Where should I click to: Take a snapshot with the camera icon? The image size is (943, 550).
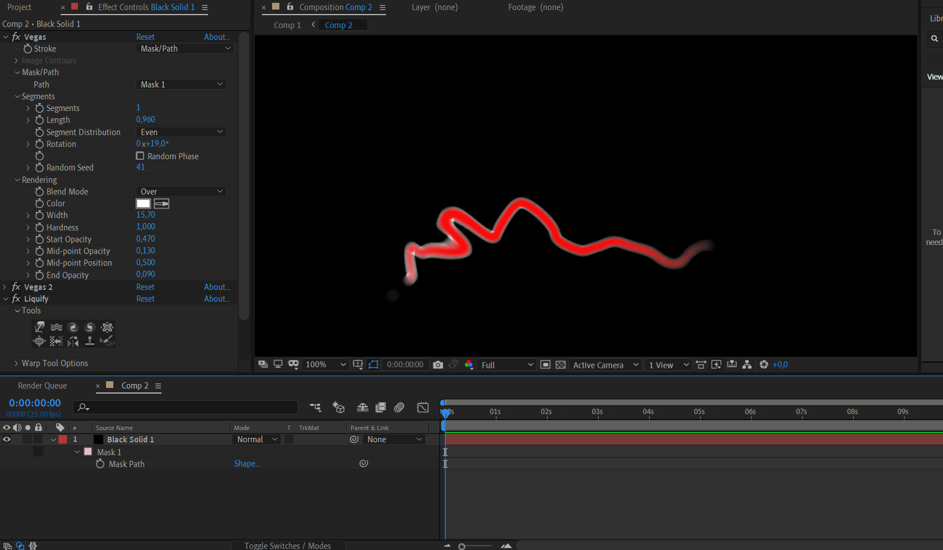tap(438, 365)
